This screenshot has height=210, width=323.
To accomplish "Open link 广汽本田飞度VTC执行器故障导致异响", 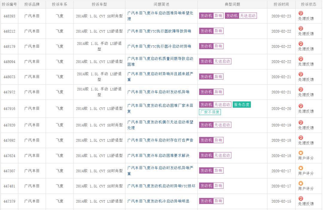I will [159, 31].
